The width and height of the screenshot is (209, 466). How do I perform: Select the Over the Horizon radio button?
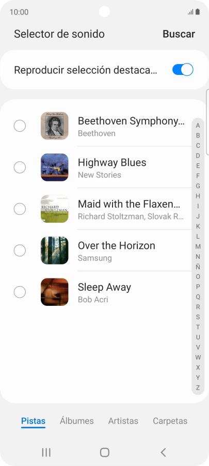pyautogui.click(x=20, y=251)
